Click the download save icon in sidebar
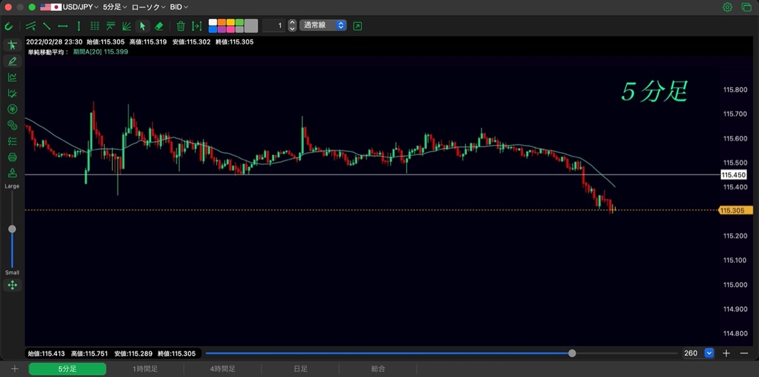759x377 pixels. (12, 173)
